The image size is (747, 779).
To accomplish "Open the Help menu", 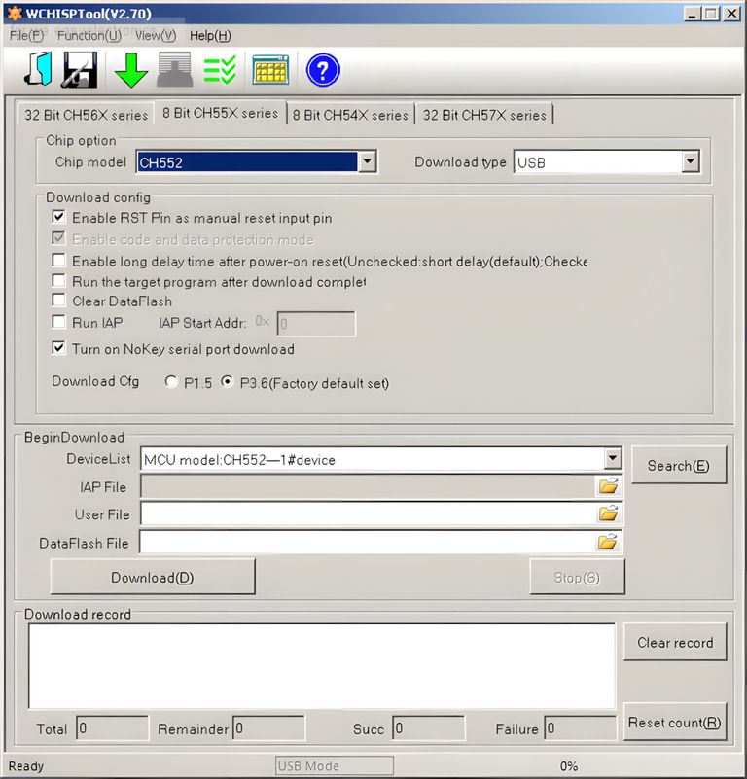I will [x=210, y=36].
